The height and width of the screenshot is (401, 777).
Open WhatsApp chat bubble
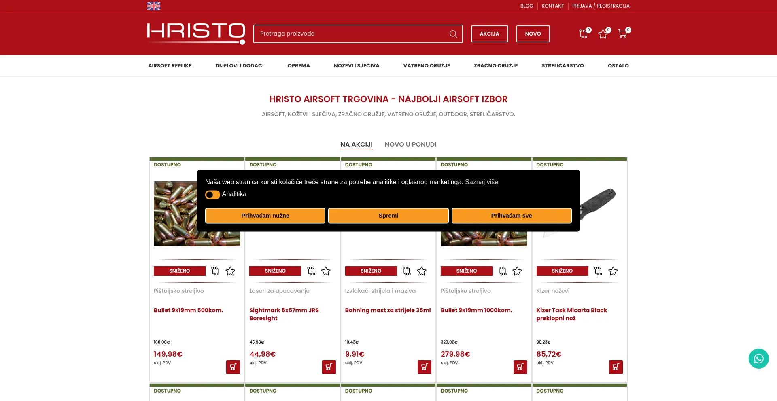(758, 359)
